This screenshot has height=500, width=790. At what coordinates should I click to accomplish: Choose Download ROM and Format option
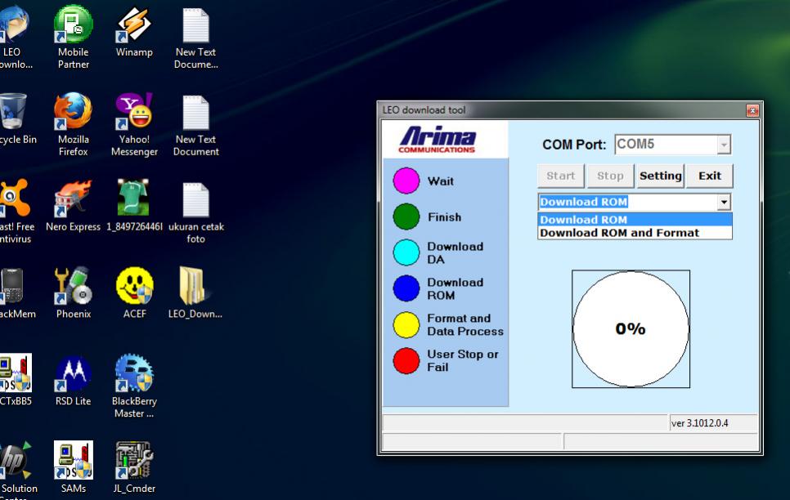(x=635, y=233)
